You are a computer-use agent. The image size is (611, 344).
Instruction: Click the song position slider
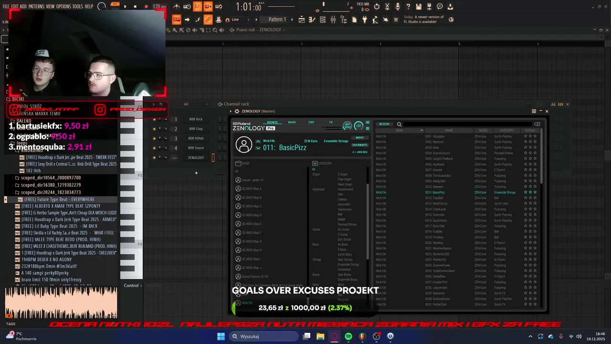pos(281,7)
